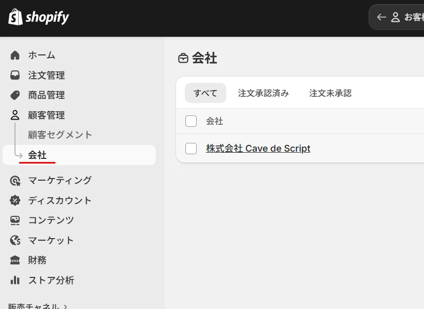Click the Shopify logo in the header

tap(39, 17)
